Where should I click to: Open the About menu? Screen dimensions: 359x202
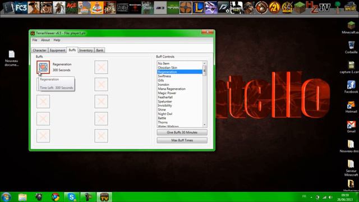point(45,40)
